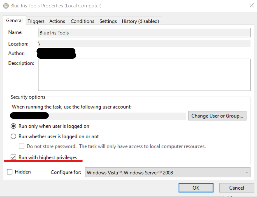This screenshot has width=257, height=197.
Task: View the History (disabled) tab
Action: coord(140,21)
